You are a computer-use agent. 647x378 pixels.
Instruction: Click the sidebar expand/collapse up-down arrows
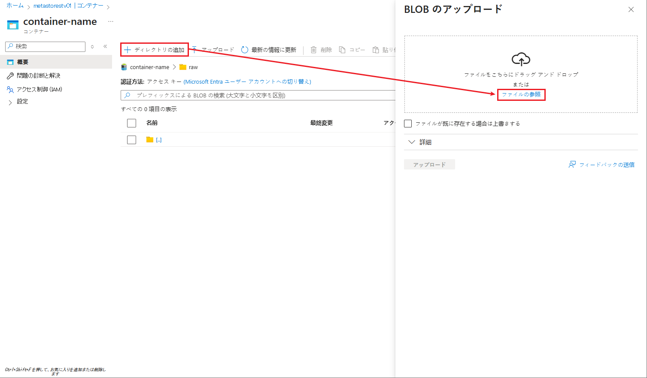click(x=92, y=46)
